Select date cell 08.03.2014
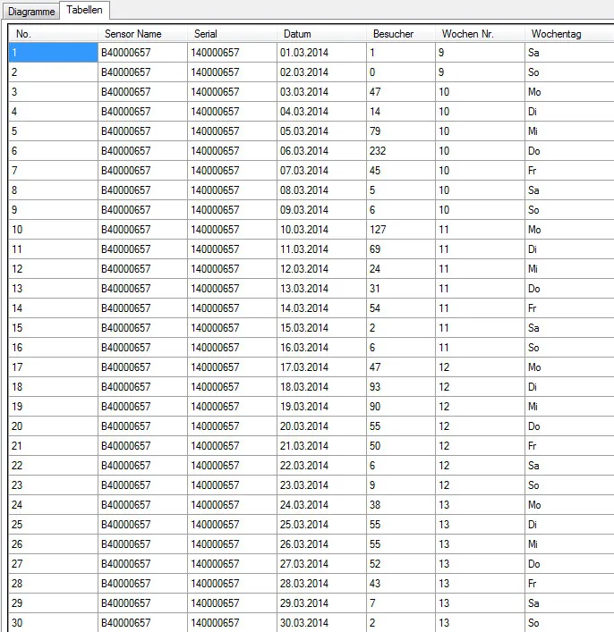Viewport: 614px width, 632px height. coord(321,190)
